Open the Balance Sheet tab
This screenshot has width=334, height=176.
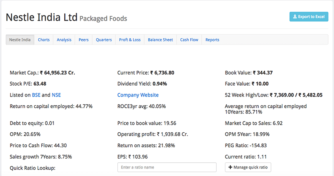pos(160,40)
